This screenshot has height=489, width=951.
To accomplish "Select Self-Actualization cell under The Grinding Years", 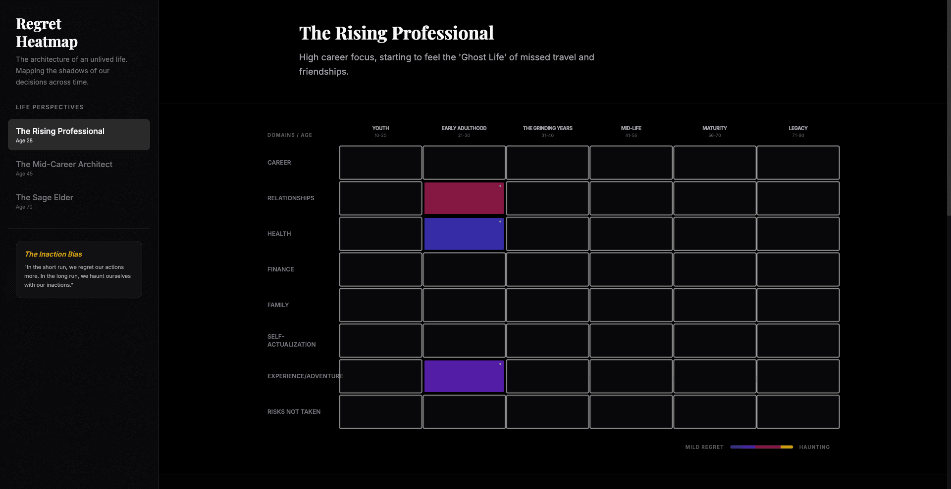I will (x=547, y=341).
